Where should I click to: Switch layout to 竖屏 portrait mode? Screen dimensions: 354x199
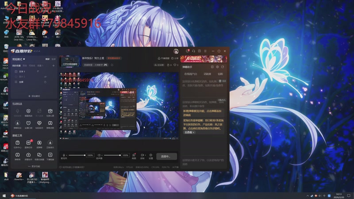[x=53, y=59]
